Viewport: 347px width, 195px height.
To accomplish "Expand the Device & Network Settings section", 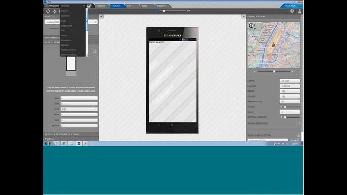I will tap(71, 134).
